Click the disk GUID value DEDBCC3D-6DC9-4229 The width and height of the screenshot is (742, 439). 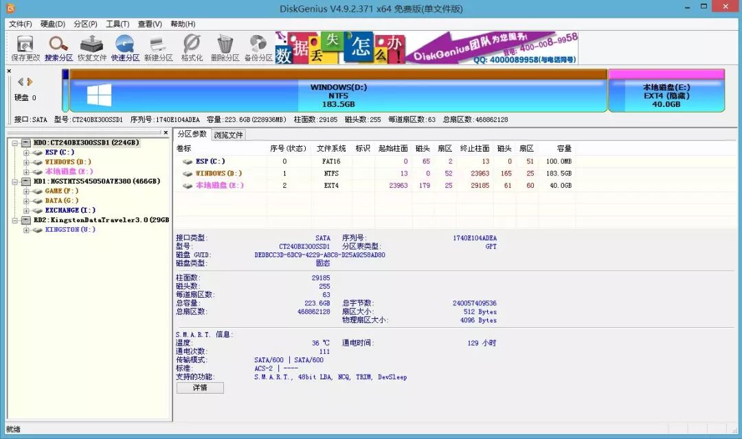pyautogui.click(x=320, y=255)
